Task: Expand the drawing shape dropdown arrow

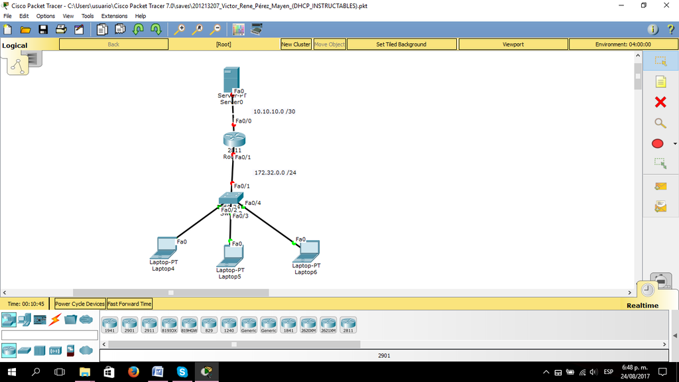Action: [674, 144]
